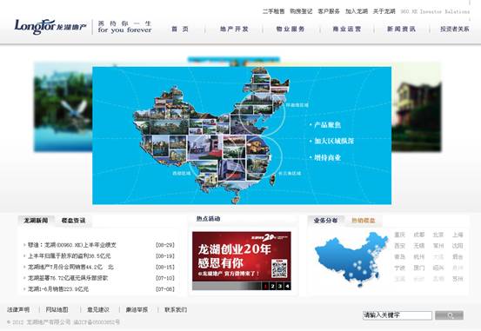Open the 关于龙湖 top link
481x331 pixels.
(384, 11)
